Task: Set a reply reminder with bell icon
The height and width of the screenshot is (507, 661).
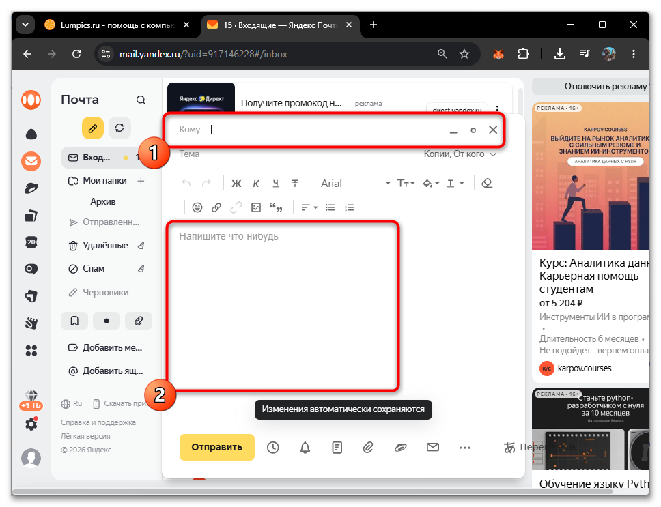Action: (x=305, y=448)
